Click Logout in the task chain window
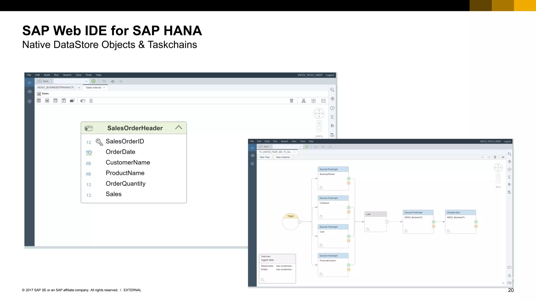The height and width of the screenshot is (301, 536). [507, 141]
